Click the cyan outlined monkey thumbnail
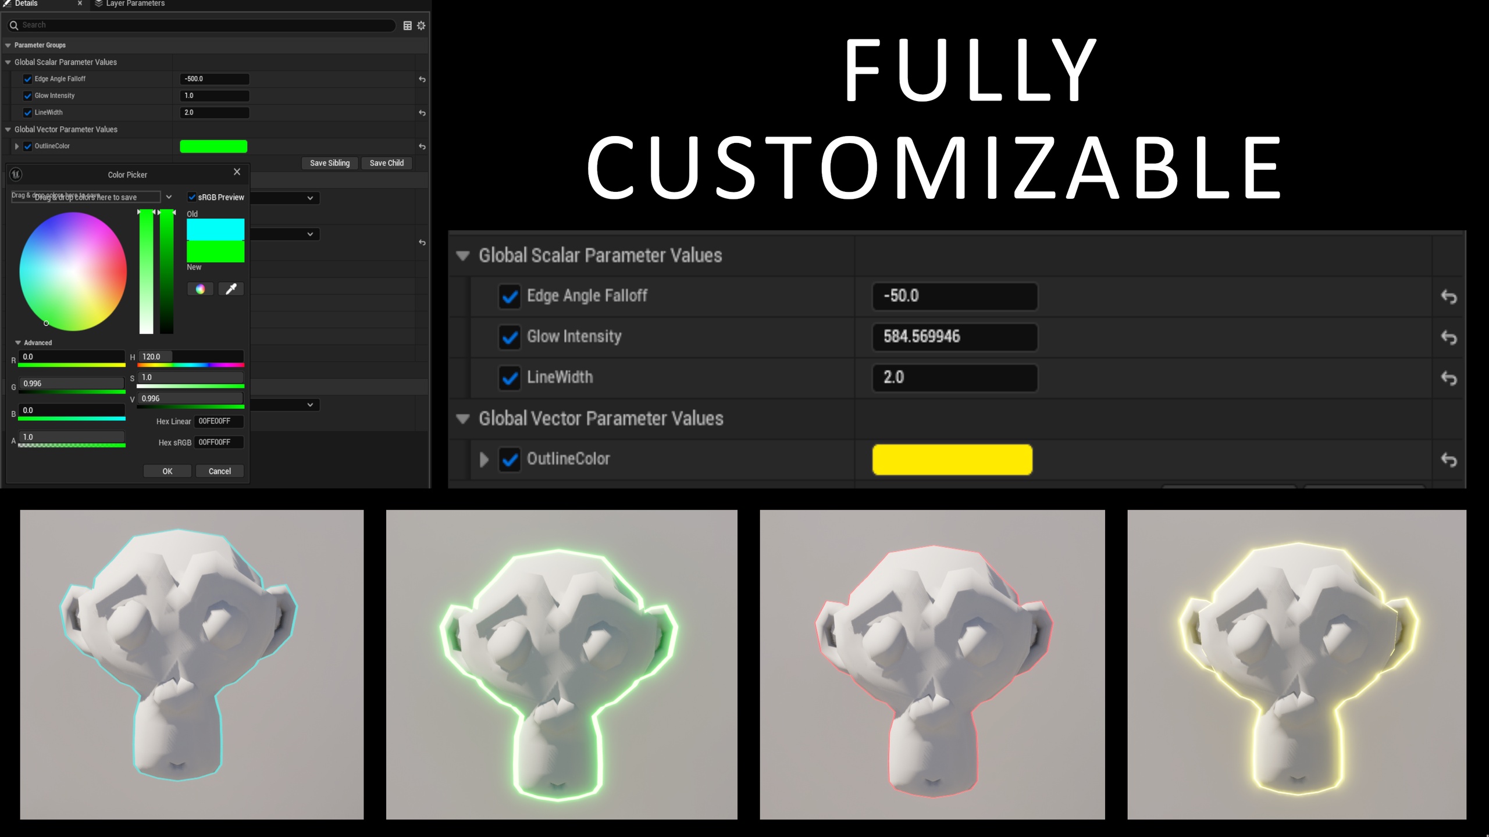Screen dimensions: 1489x837 (x=192, y=665)
